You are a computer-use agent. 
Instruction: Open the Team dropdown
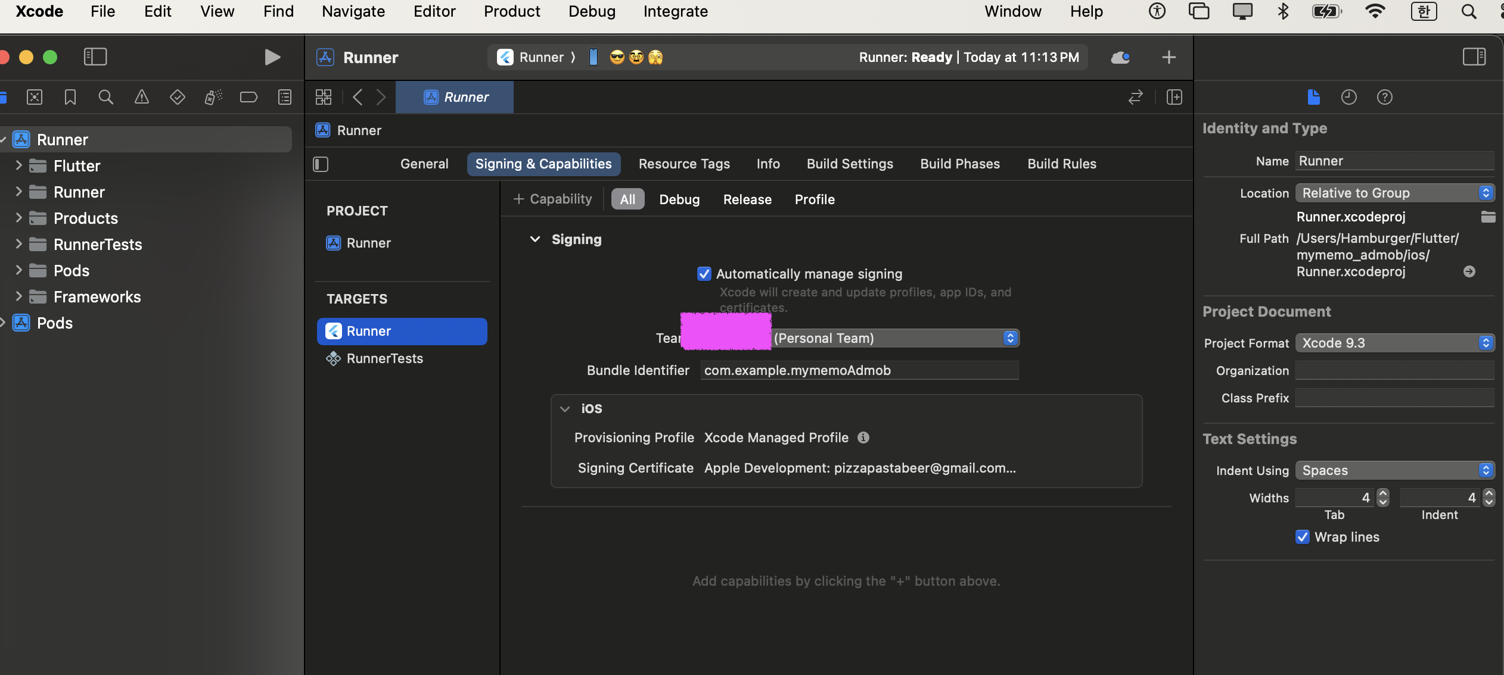point(860,338)
